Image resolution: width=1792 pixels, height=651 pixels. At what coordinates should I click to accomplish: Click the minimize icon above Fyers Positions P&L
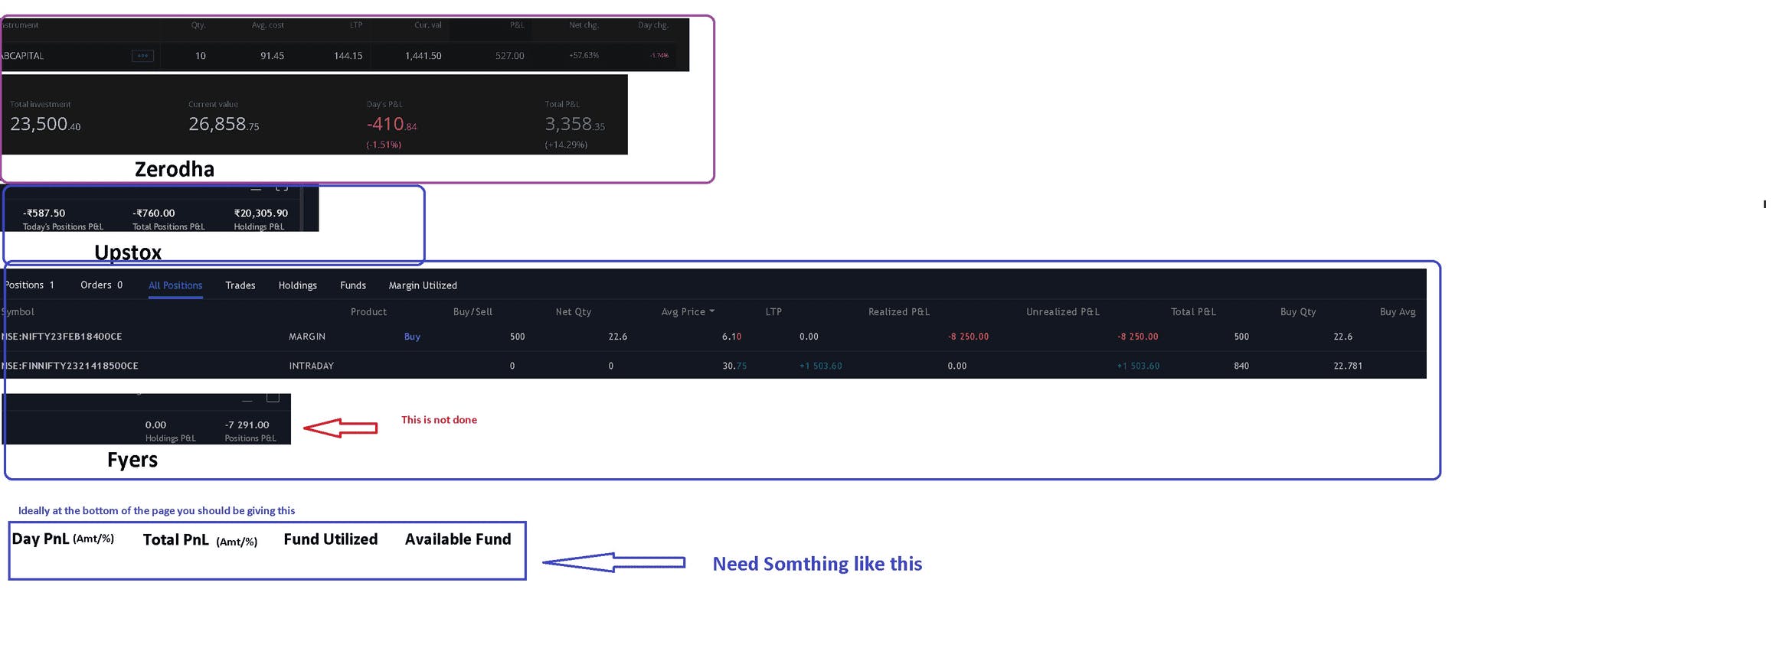coord(247,399)
